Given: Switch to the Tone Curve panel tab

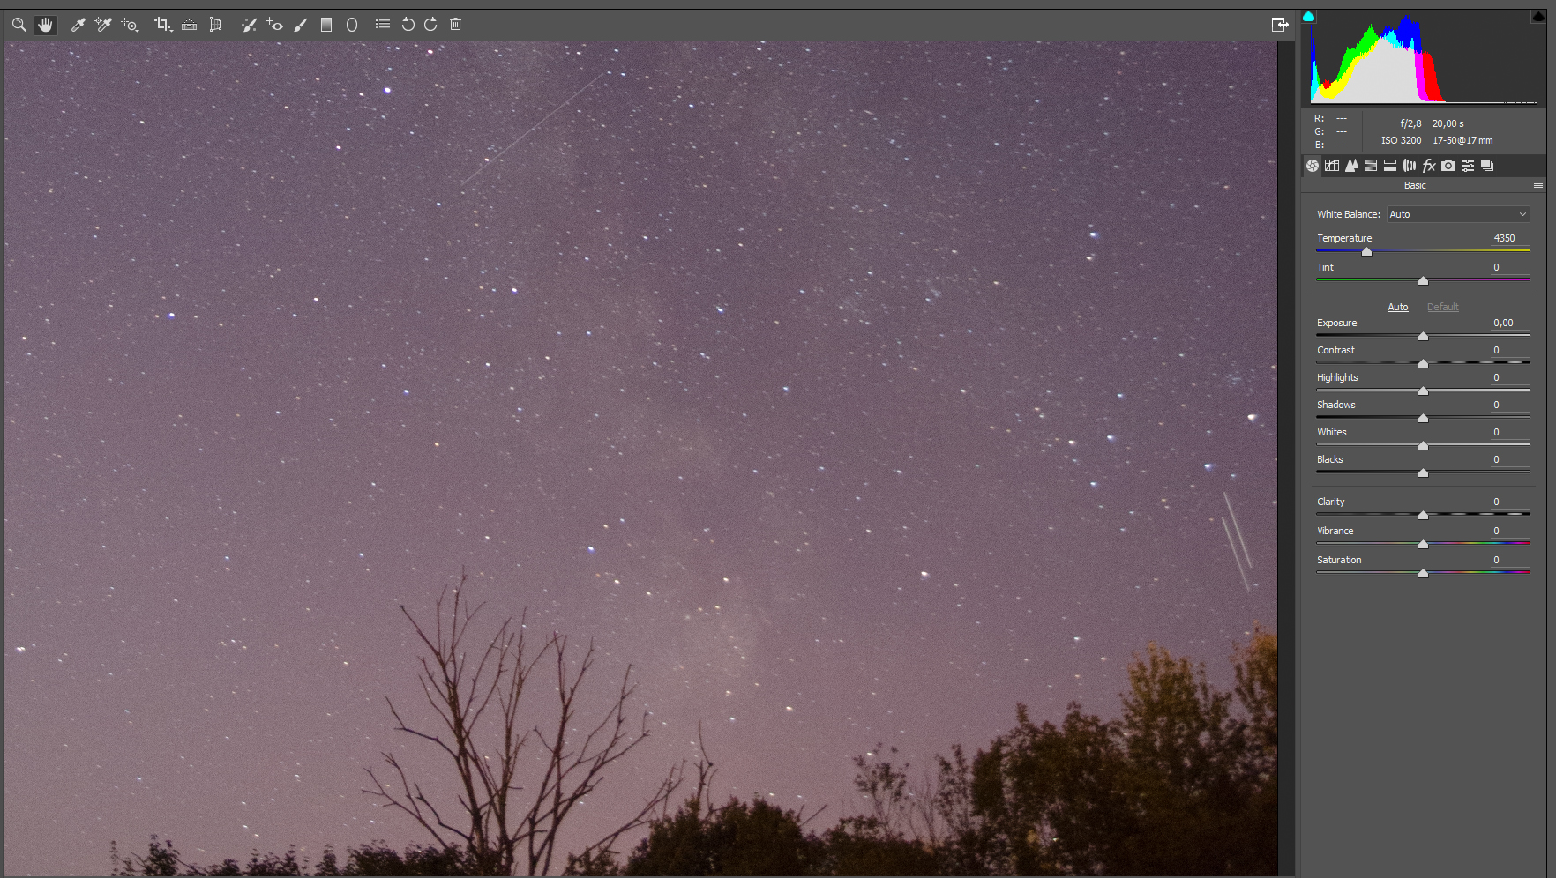Looking at the screenshot, I should pos(1332,166).
